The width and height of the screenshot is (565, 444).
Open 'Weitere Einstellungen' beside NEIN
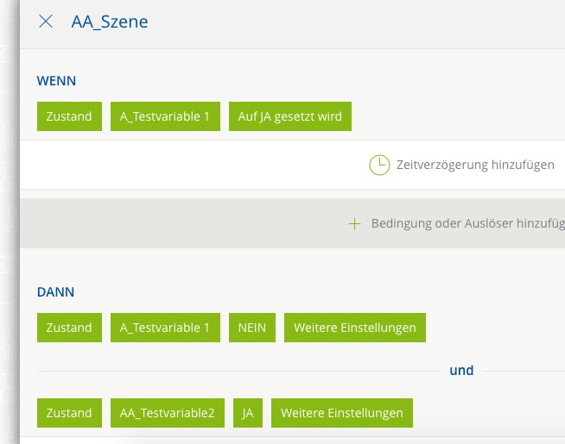pos(354,328)
